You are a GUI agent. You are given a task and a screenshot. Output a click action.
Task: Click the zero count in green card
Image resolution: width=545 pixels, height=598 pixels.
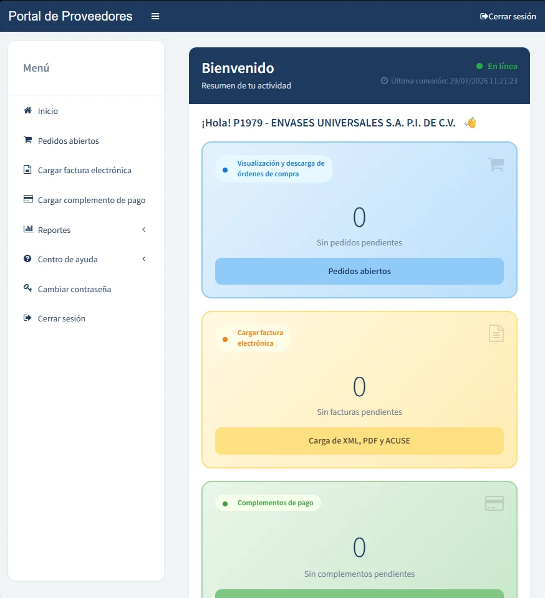pyautogui.click(x=359, y=548)
